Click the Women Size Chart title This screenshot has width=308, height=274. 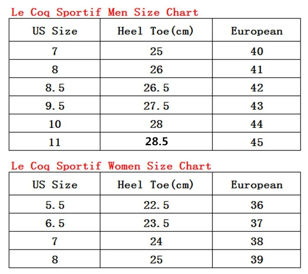(111, 166)
